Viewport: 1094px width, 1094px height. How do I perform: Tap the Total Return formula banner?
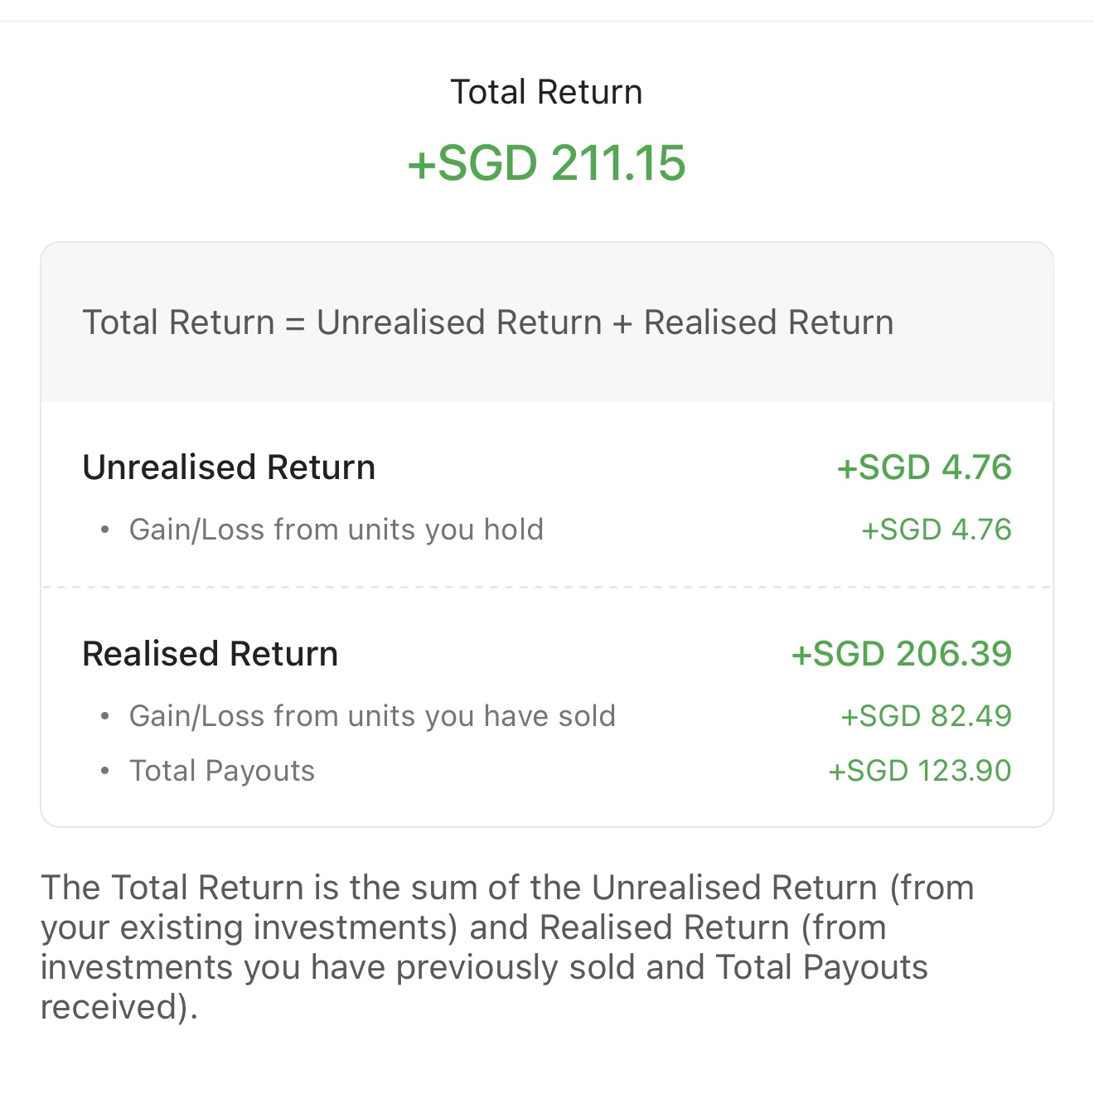[x=547, y=322]
